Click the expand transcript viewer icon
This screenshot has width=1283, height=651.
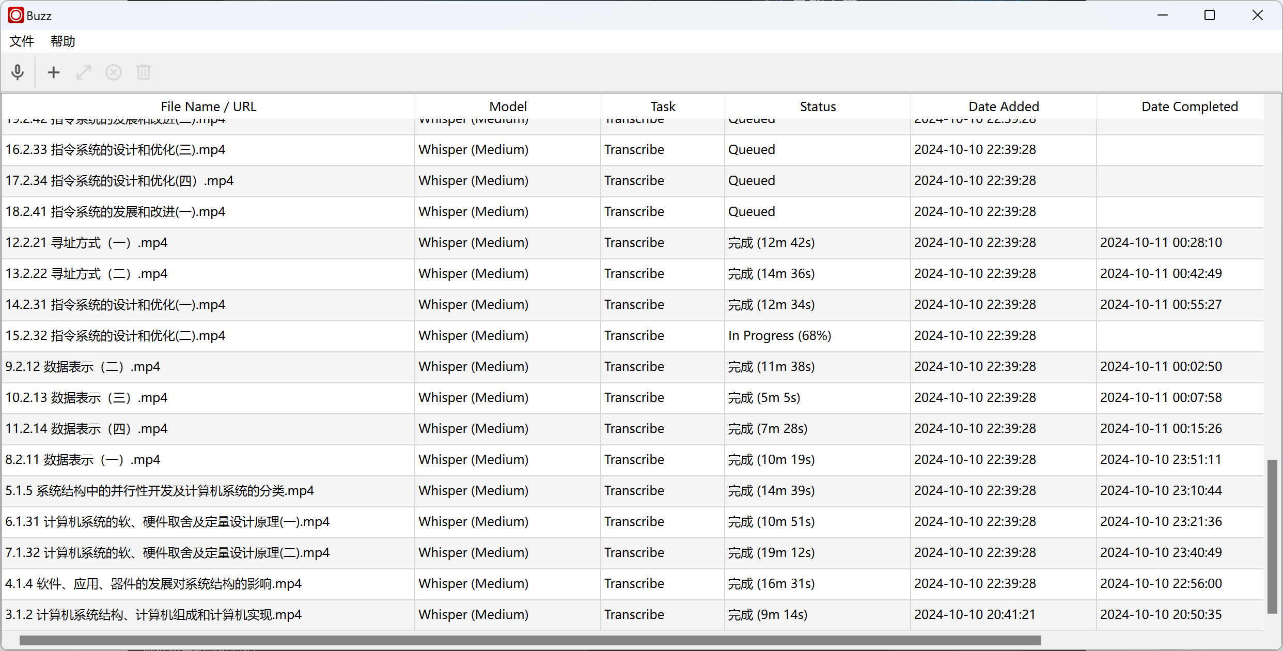(84, 72)
